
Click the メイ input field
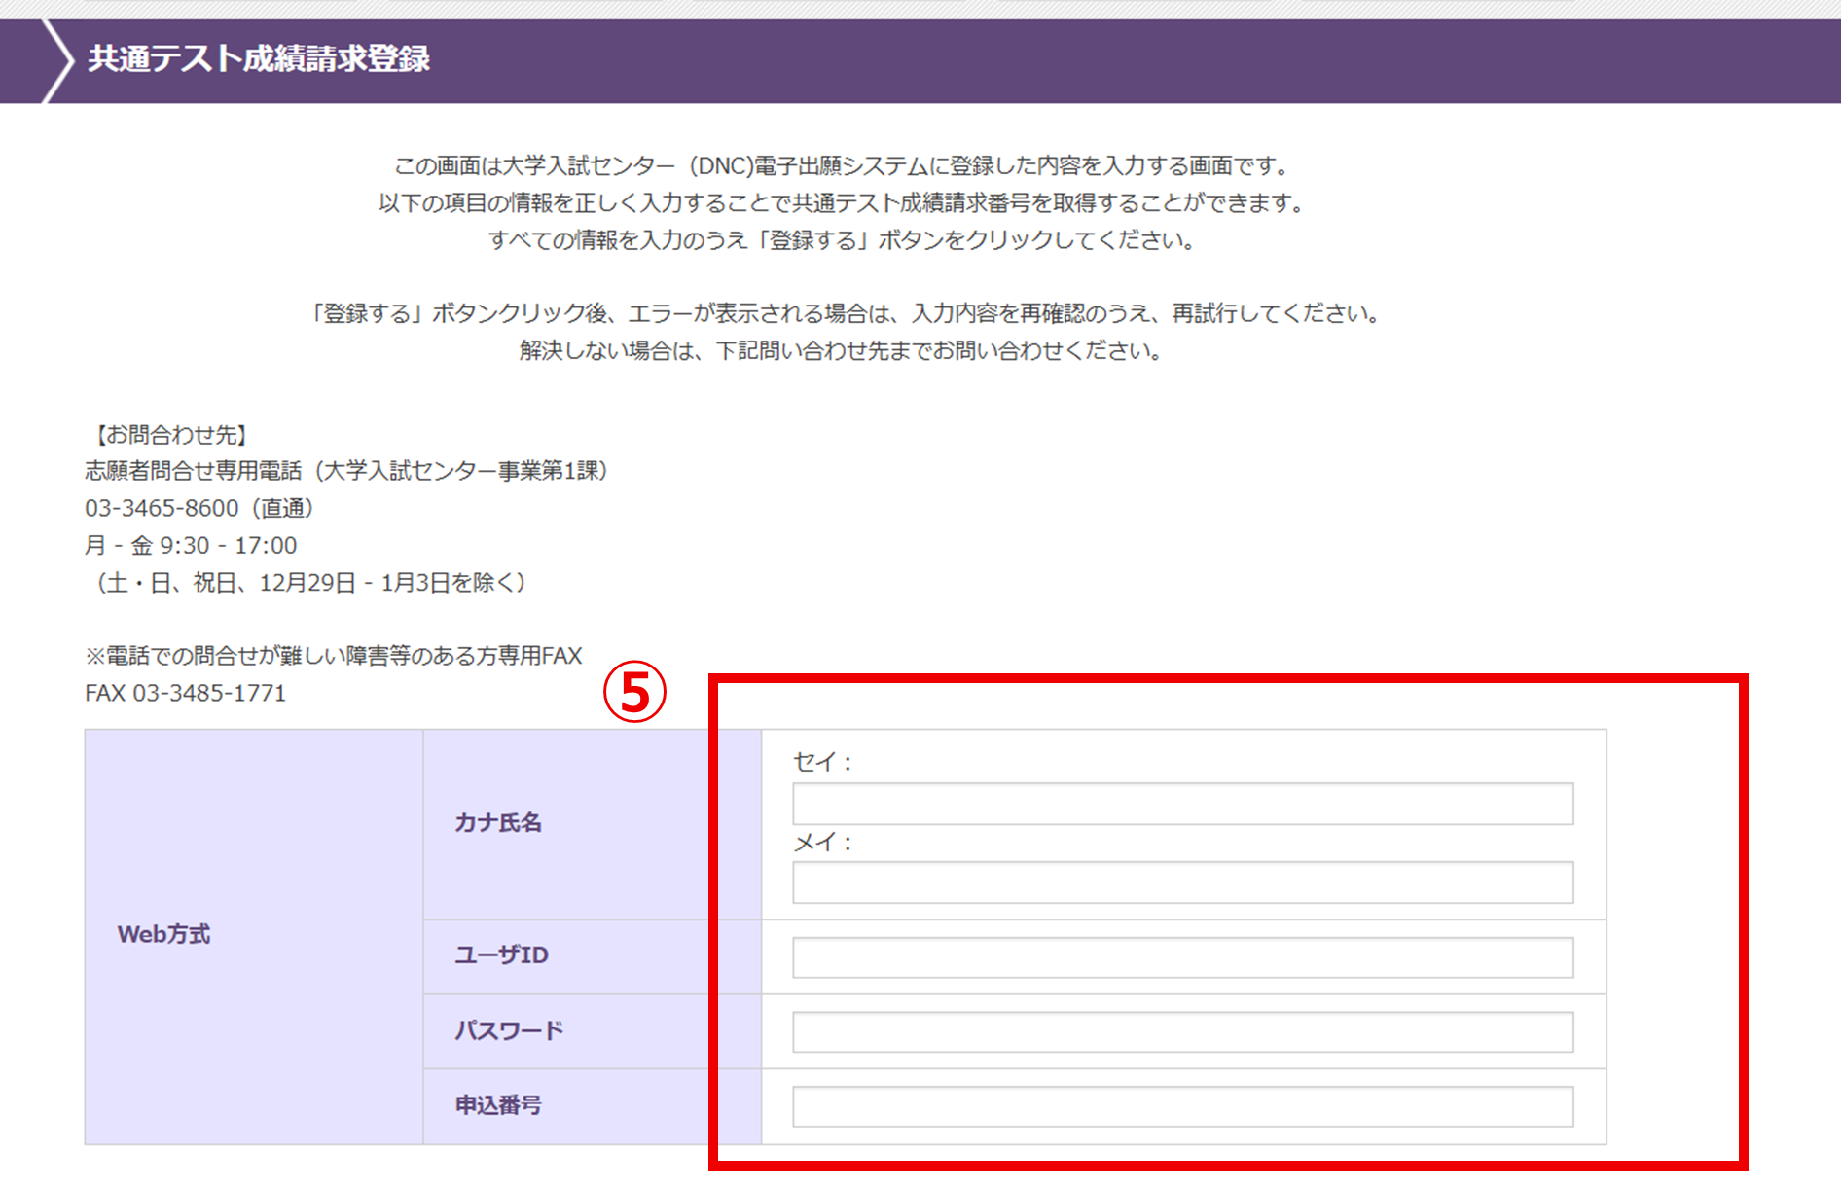point(1181,883)
